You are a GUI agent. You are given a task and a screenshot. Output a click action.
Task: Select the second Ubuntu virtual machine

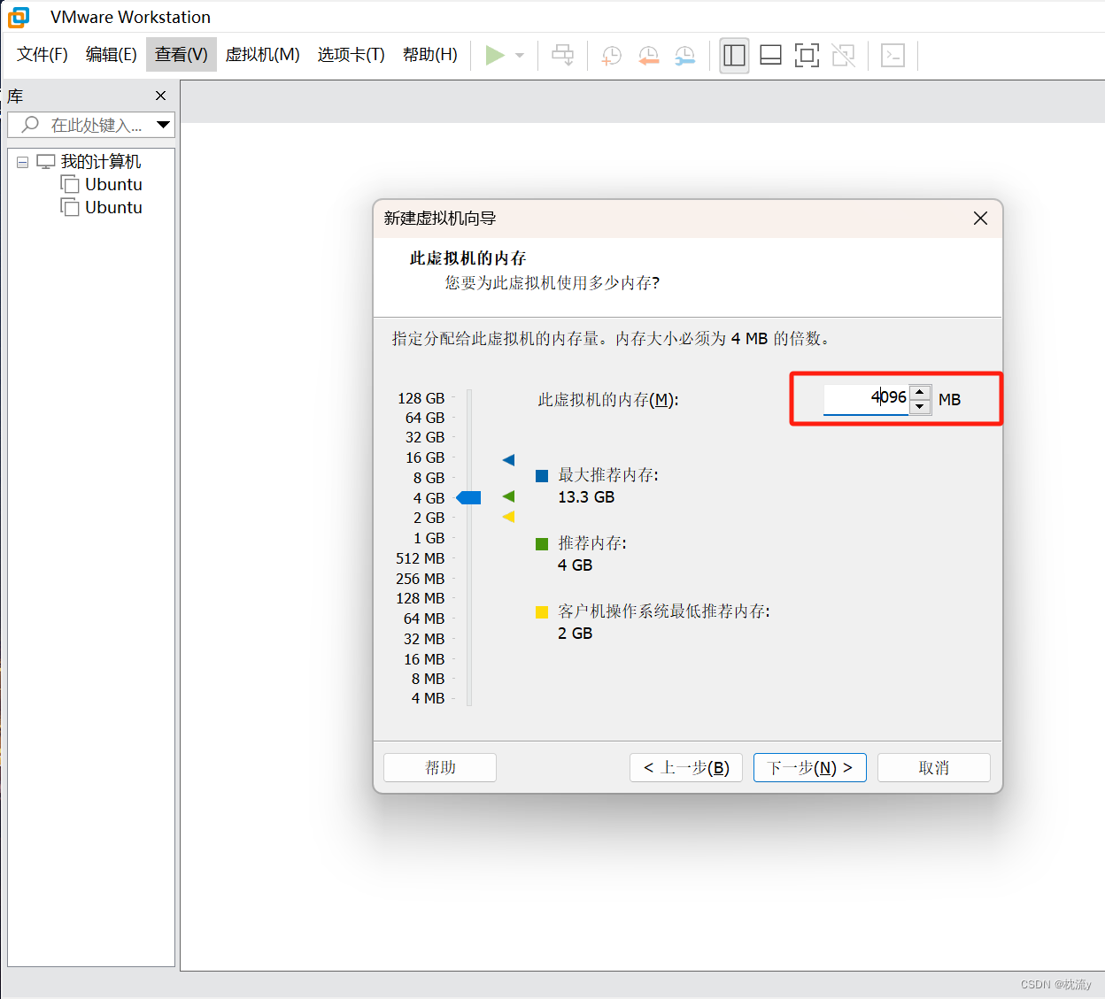[113, 207]
